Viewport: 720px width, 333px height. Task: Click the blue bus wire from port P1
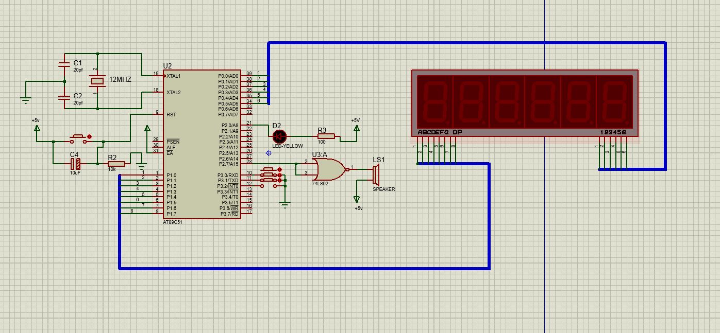[304, 268]
